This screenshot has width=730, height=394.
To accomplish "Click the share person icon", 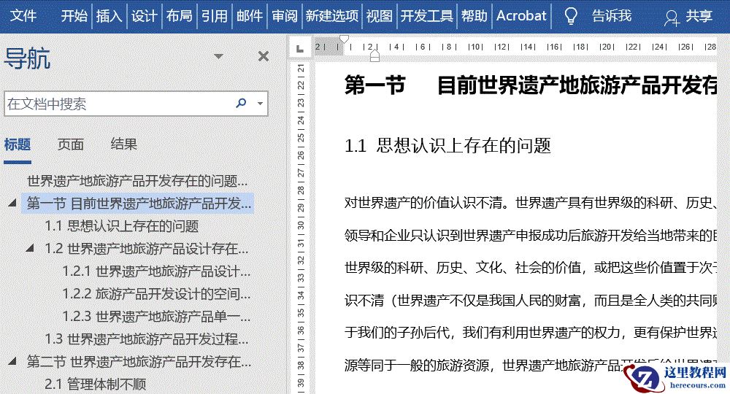I will pyautogui.click(x=672, y=18).
